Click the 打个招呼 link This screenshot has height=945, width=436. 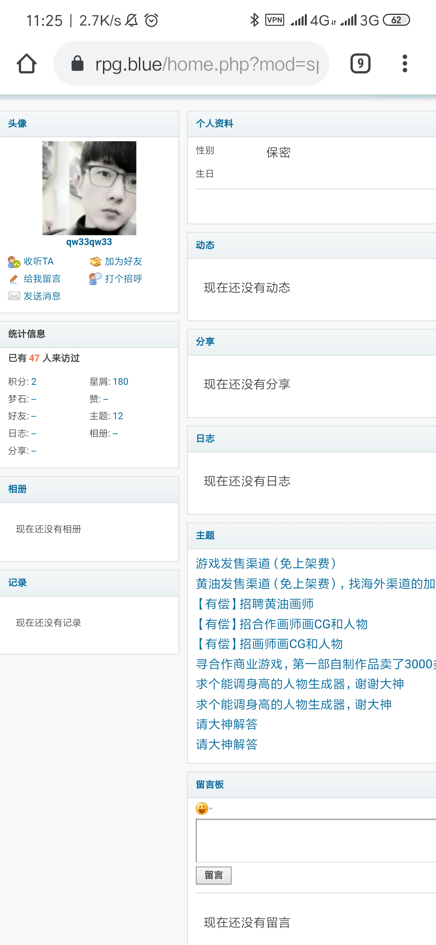pos(124,279)
